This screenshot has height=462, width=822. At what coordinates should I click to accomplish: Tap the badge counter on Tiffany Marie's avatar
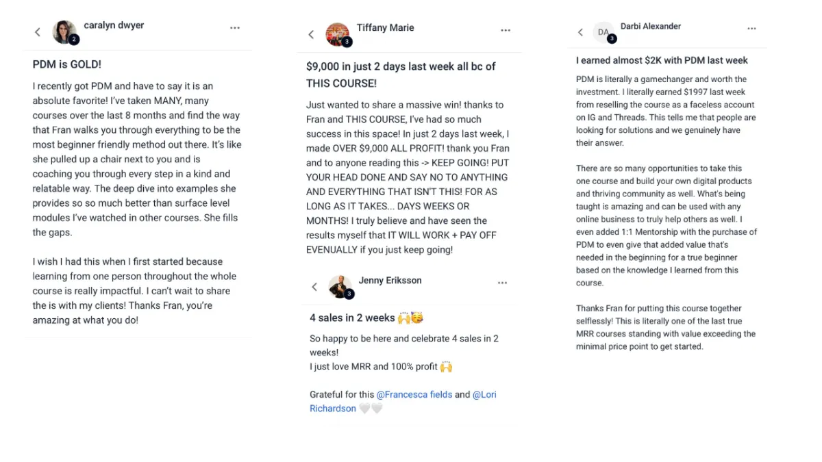[x=349, y=40]
